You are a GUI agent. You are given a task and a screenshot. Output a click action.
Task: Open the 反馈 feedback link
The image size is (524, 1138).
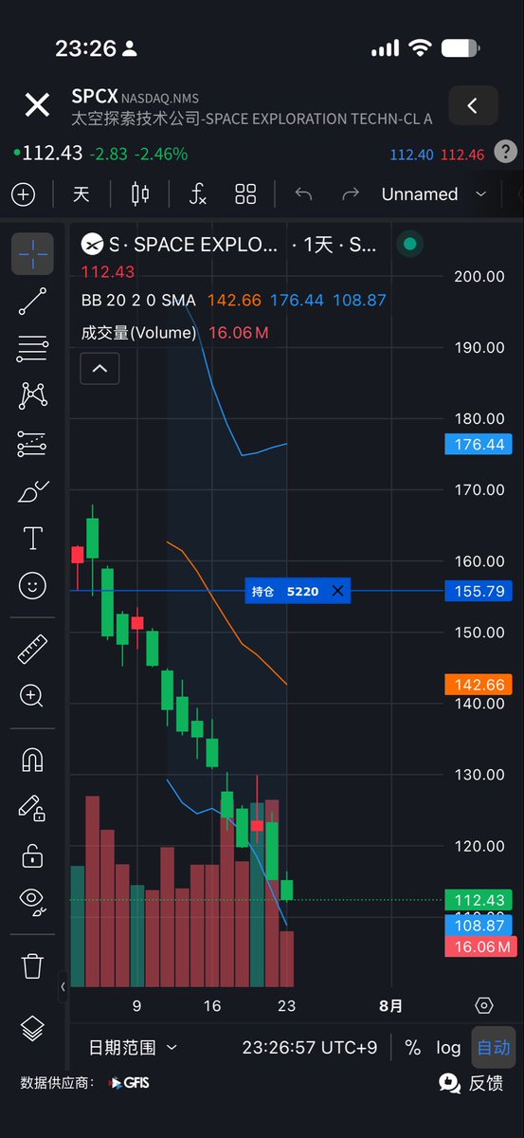pos(472,1083)
